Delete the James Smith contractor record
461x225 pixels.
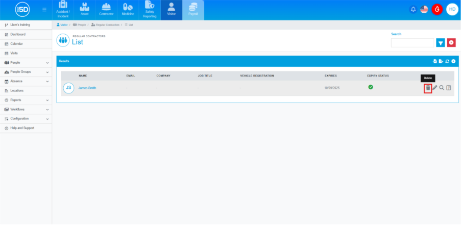coord(428,88)
